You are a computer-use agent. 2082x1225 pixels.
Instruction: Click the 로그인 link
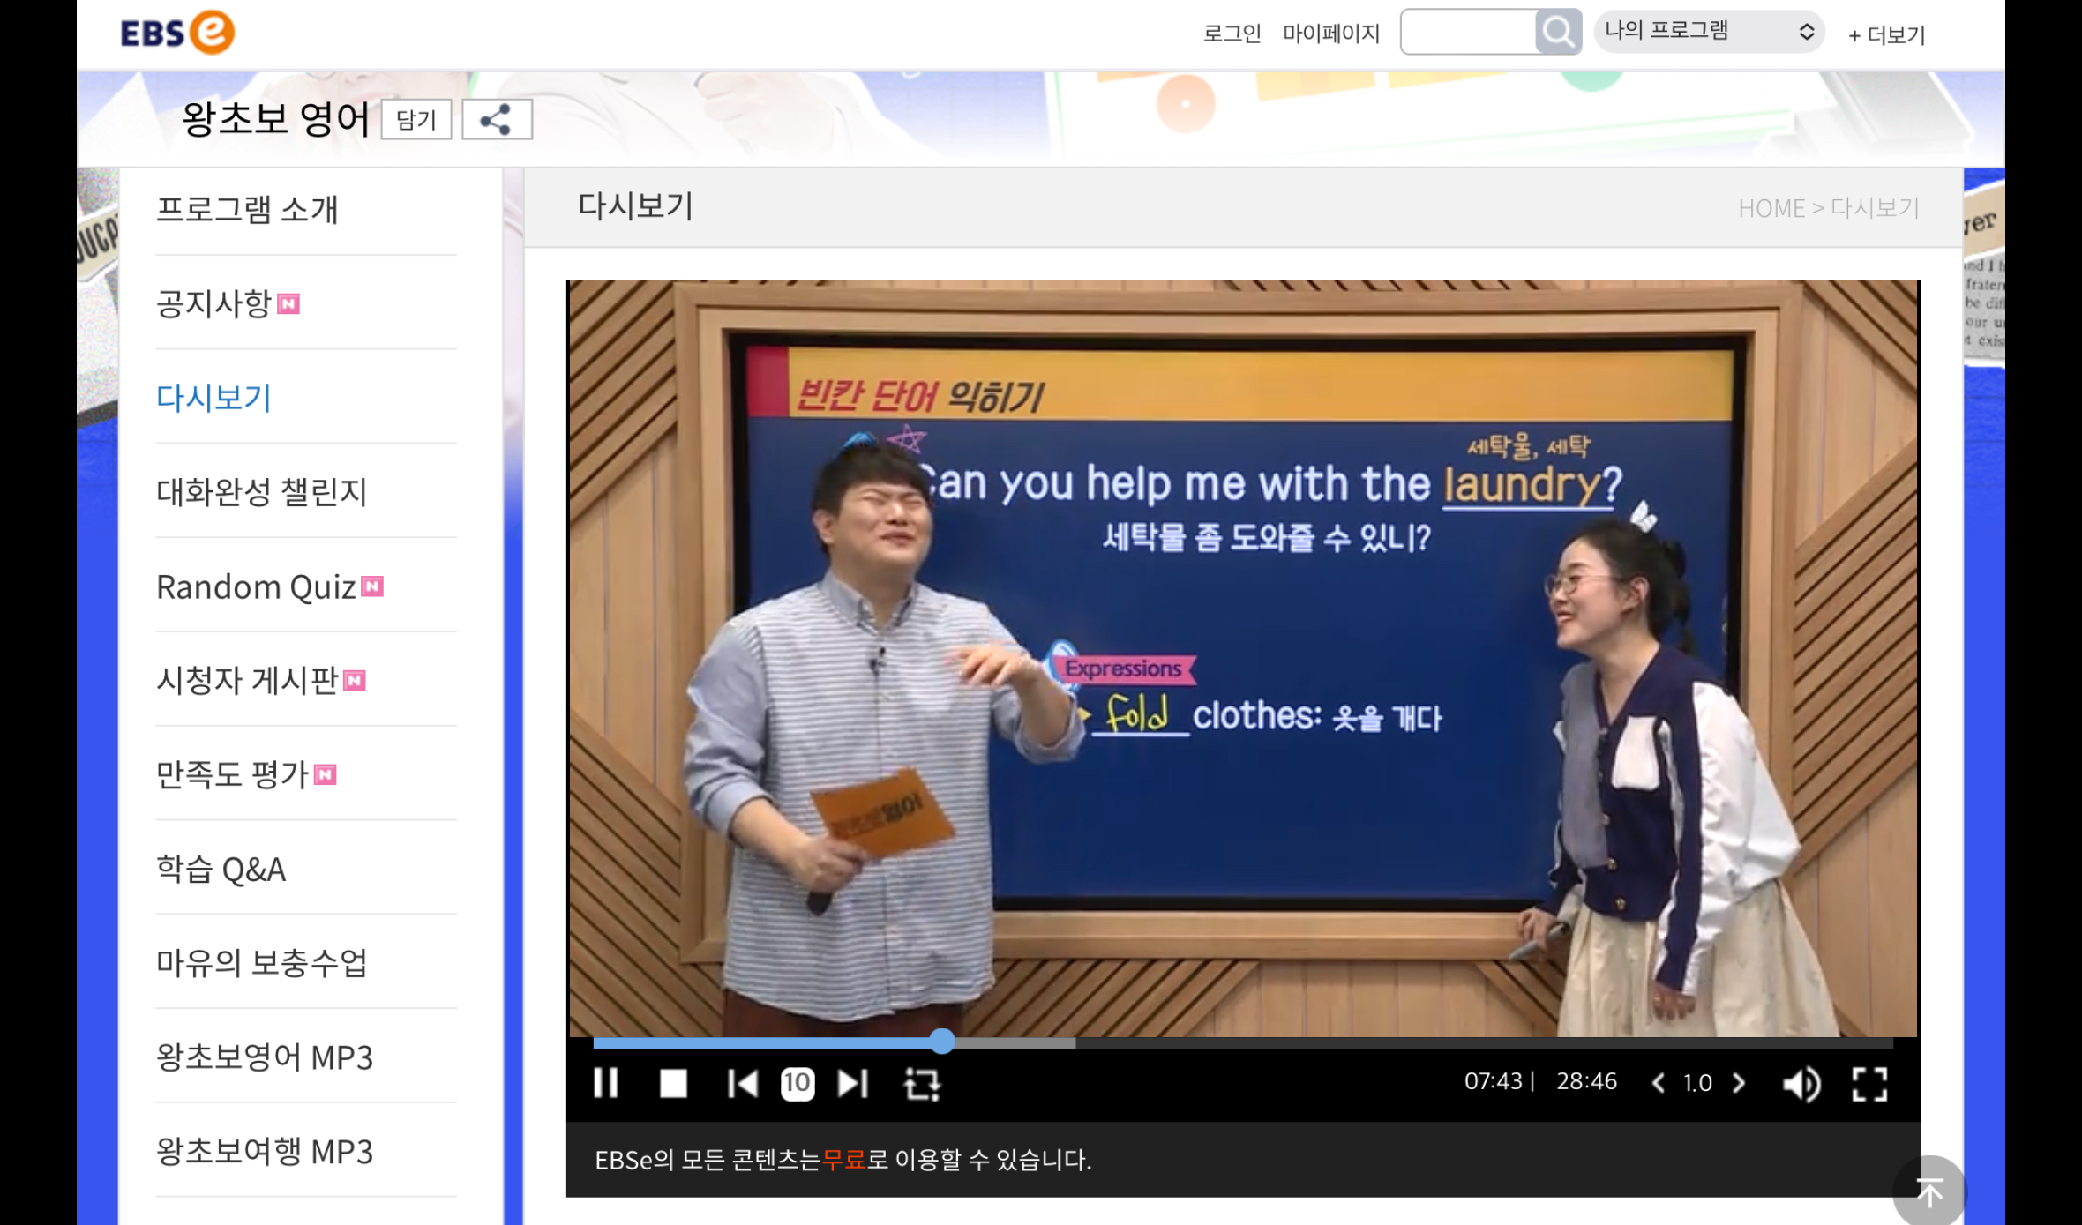[x=1232, y=34]
